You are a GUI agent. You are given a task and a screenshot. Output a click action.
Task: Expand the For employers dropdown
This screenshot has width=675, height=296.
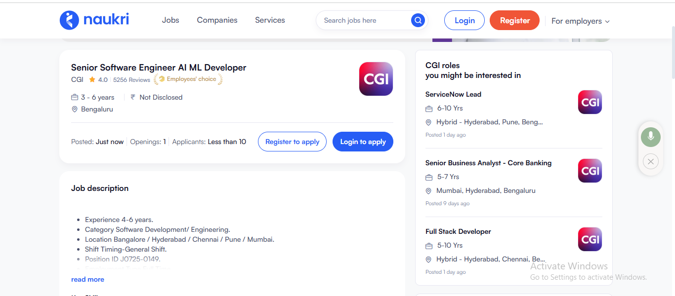pyautogui.click(x=580, y=21)
